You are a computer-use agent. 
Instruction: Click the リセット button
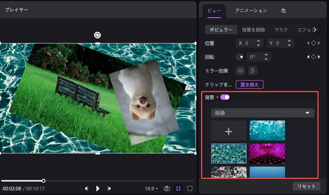pyautogui.click(x=307, y=186)
